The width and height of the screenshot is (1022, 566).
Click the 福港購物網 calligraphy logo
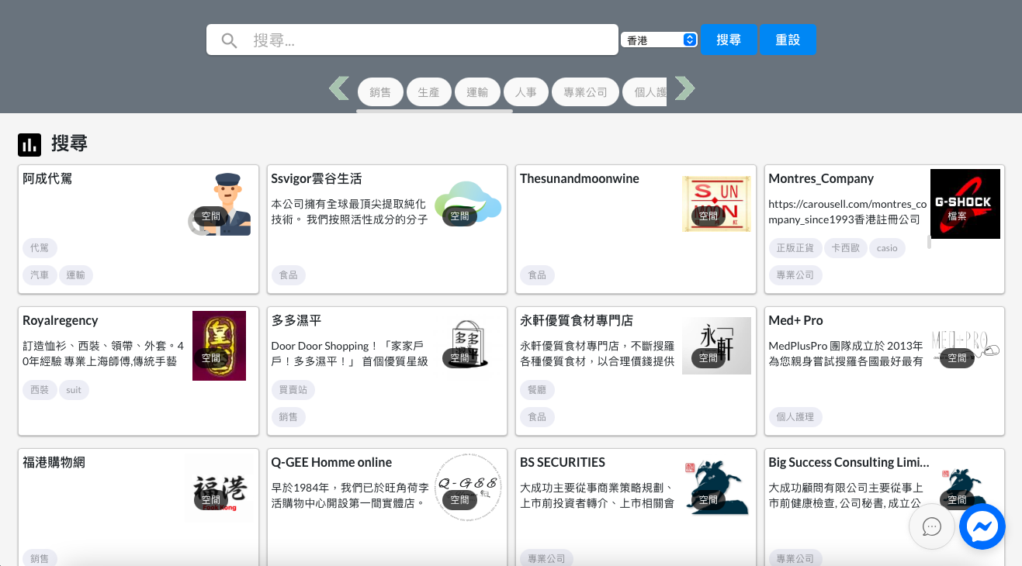[x=220, y=488]
